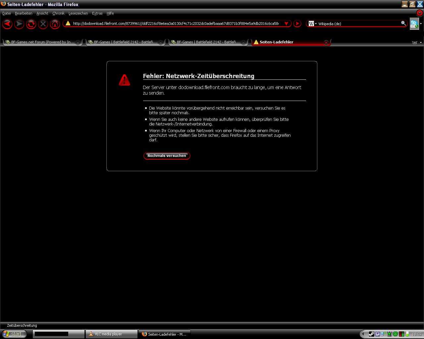Open the Wikipedia search engine dropdown

point(312,24)
